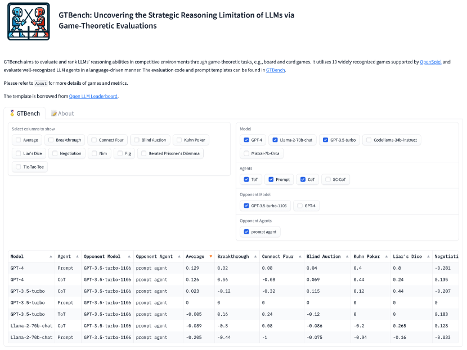Viewport: 467px width, 350px height.
Task: Click the sort arrow in Average column header
Action: [210, 257]
